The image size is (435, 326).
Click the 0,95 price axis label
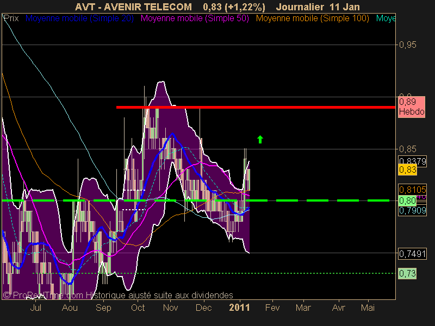coord(407,45)
